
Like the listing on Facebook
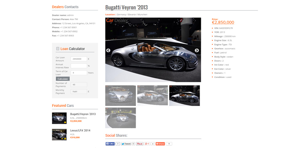110,144
